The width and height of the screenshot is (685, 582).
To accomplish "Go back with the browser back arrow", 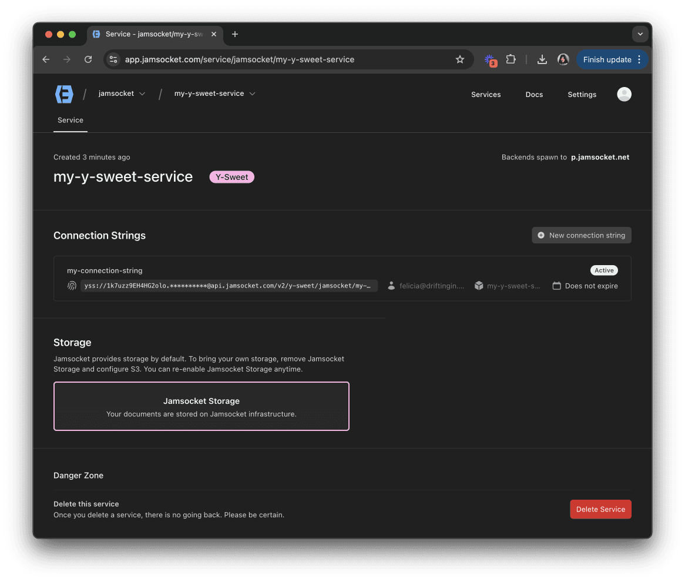I will pyautogui.click(x=46, y=59).
